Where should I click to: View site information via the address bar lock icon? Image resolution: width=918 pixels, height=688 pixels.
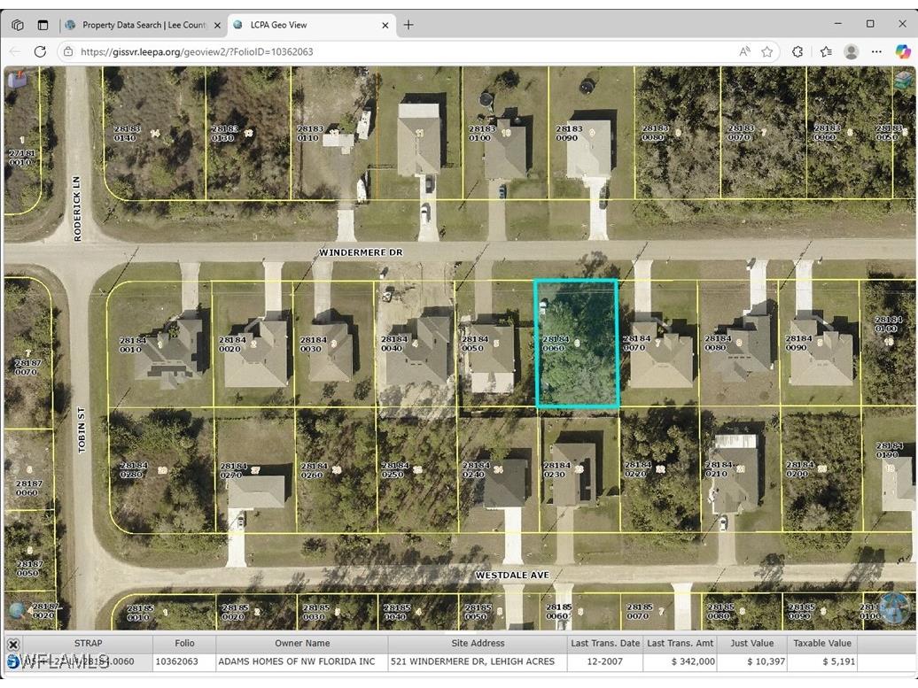tap(68, 51)
